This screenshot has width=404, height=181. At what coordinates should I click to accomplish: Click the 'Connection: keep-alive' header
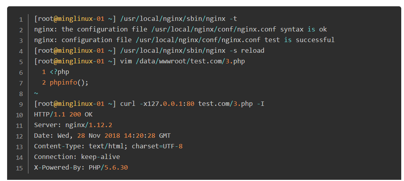click(x=77, y=157)
